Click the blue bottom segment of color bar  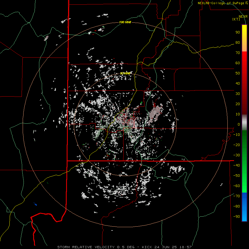tap(244, 207)
